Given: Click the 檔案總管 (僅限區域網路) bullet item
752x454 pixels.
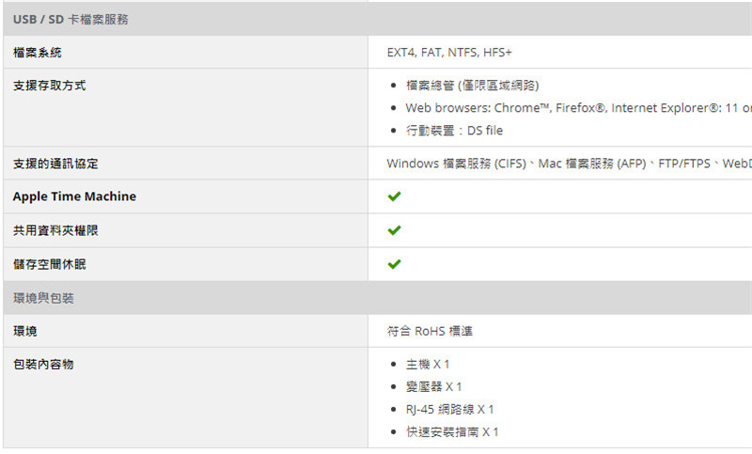Looking at the screenshot, I should click(x=473, y=86).
